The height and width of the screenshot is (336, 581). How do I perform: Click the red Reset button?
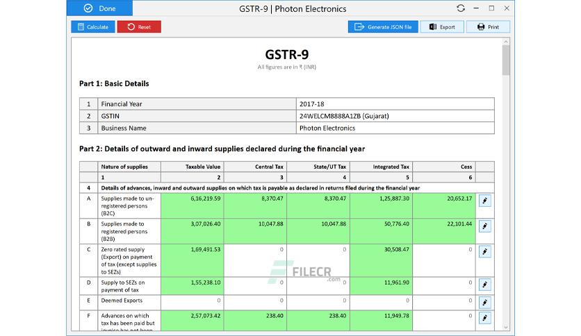coord(139,27)
